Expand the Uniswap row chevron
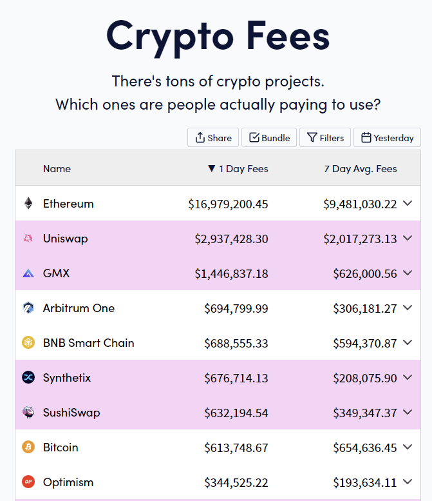432x501 pixels. point(408,239)
